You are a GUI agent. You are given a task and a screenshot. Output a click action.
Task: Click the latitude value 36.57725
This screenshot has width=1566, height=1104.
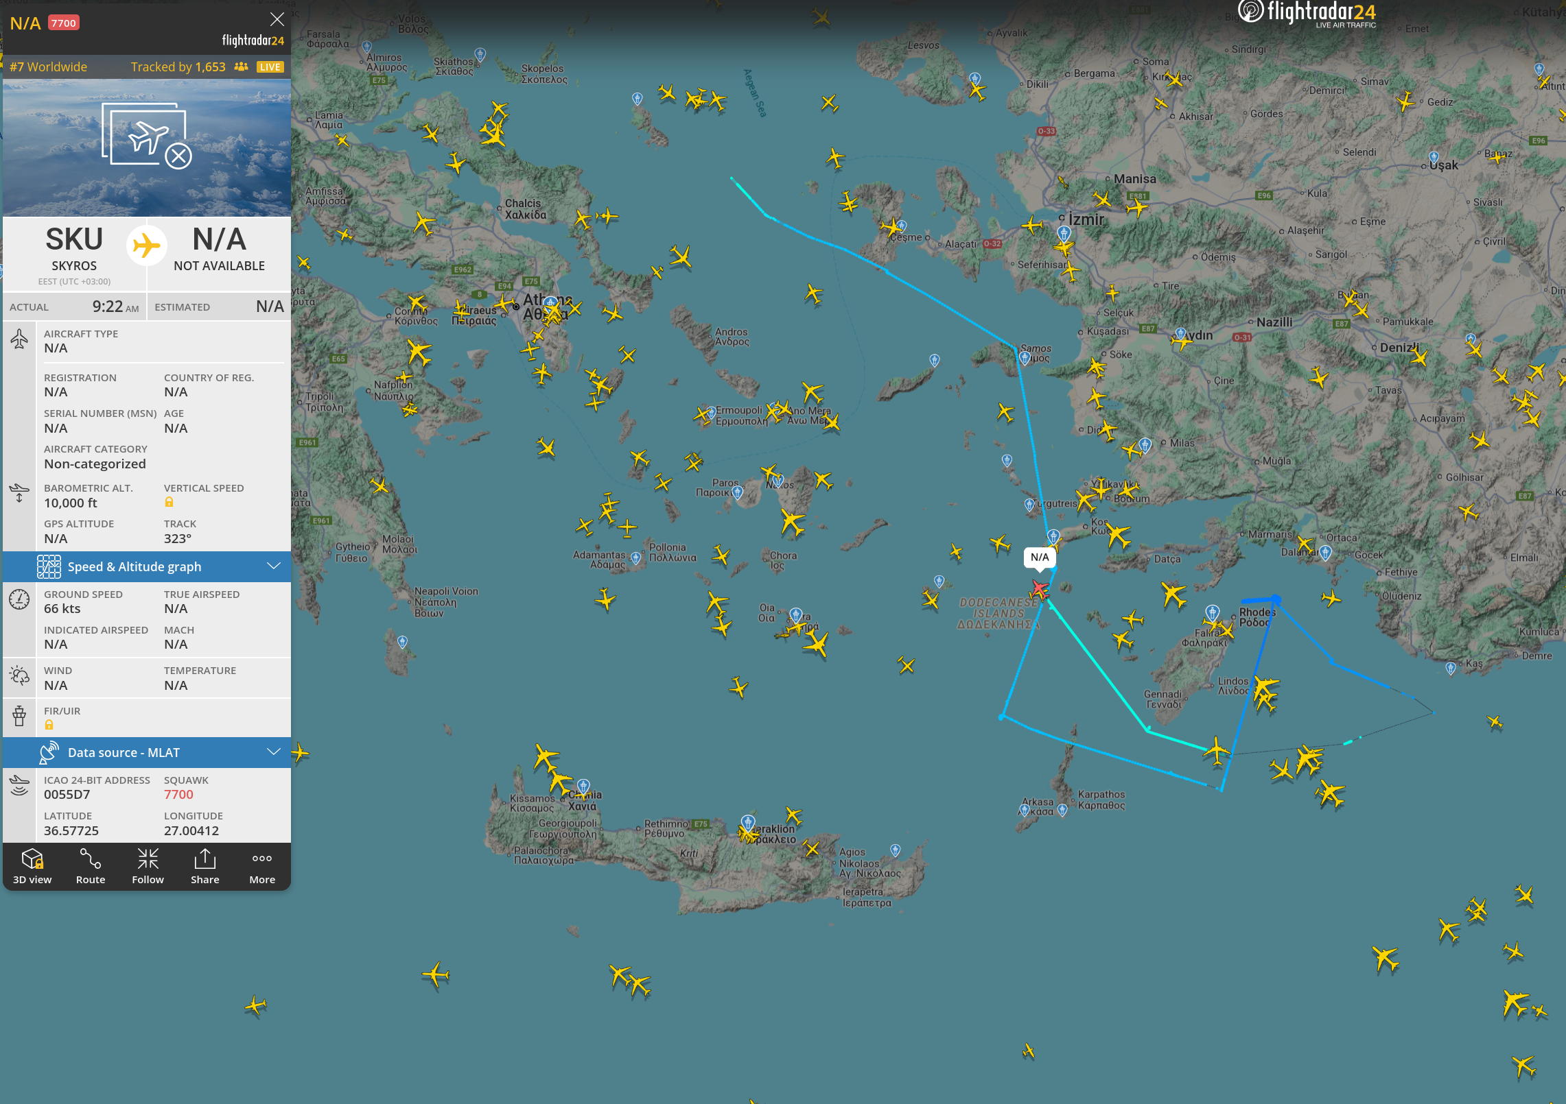pyautogui.click(x=71, y=830)
